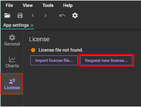
Task: Select the General settings section
Action: pyautogui.click(x=12, y=40)
